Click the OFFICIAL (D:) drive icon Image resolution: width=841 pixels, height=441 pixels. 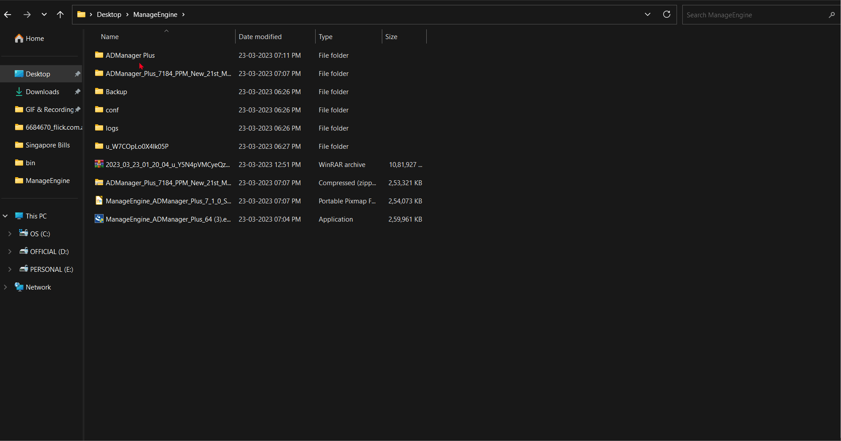pos(24,251)
